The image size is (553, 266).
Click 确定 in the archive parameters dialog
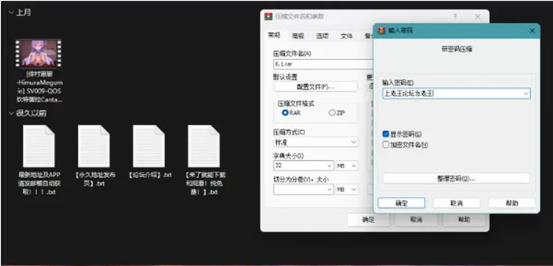pyautogui.click(x=368, y=220)
